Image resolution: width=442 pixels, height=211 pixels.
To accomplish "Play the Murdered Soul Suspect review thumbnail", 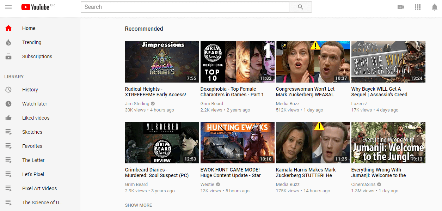I will (162, 143).
